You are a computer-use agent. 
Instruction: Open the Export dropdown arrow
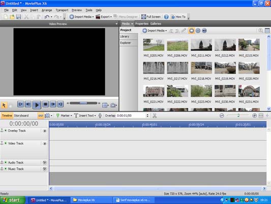point(111,17)
